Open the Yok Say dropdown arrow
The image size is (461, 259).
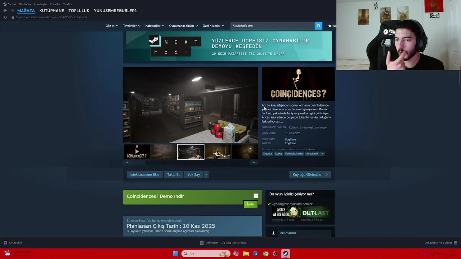coord(206,174)
